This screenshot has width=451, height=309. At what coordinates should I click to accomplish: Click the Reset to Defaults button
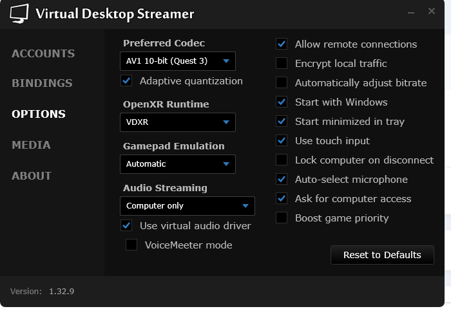tap(382, 255)
